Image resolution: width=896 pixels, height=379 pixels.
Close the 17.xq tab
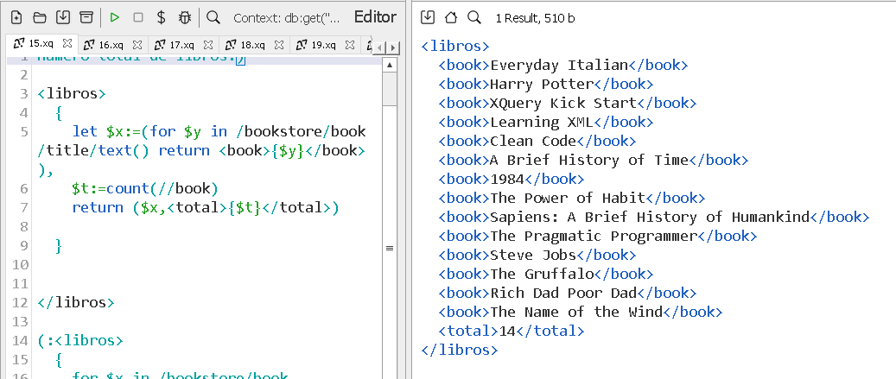207,45
